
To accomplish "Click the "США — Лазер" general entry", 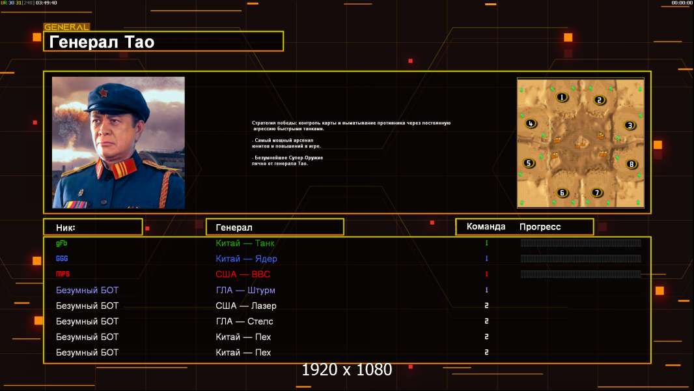I will (x=245, y=306).
